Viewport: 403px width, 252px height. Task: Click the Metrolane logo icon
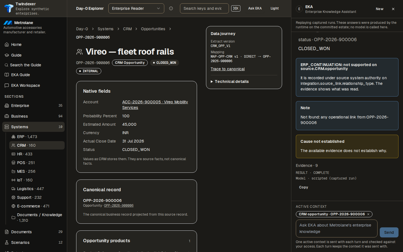pos(8,23)
